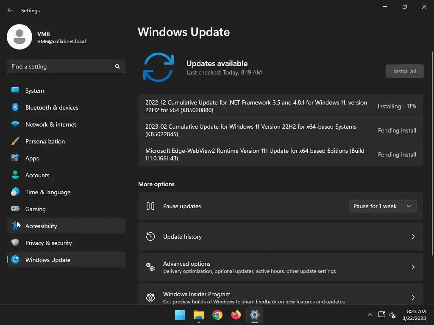Open Update history page
Viewport: 434px width, 325px height.
click(281, 237)
